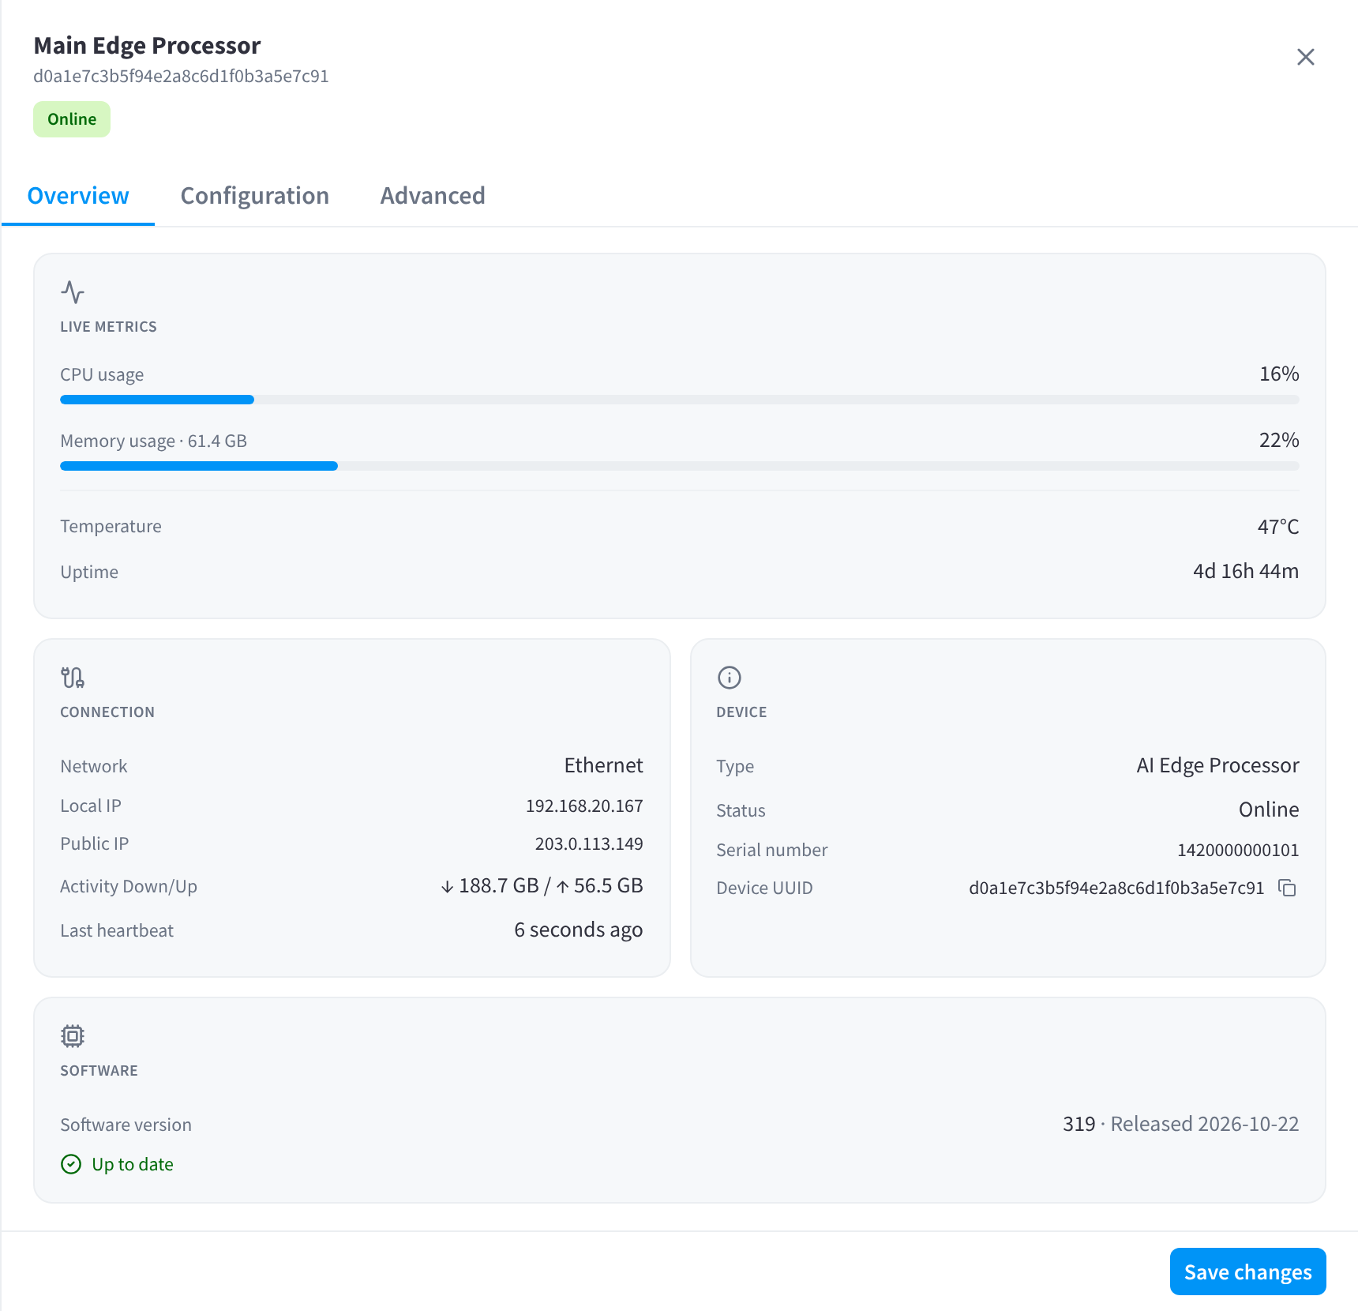Click the CPU usage progress bar
Viewport: 1358px width, 1311px height.
680,400
